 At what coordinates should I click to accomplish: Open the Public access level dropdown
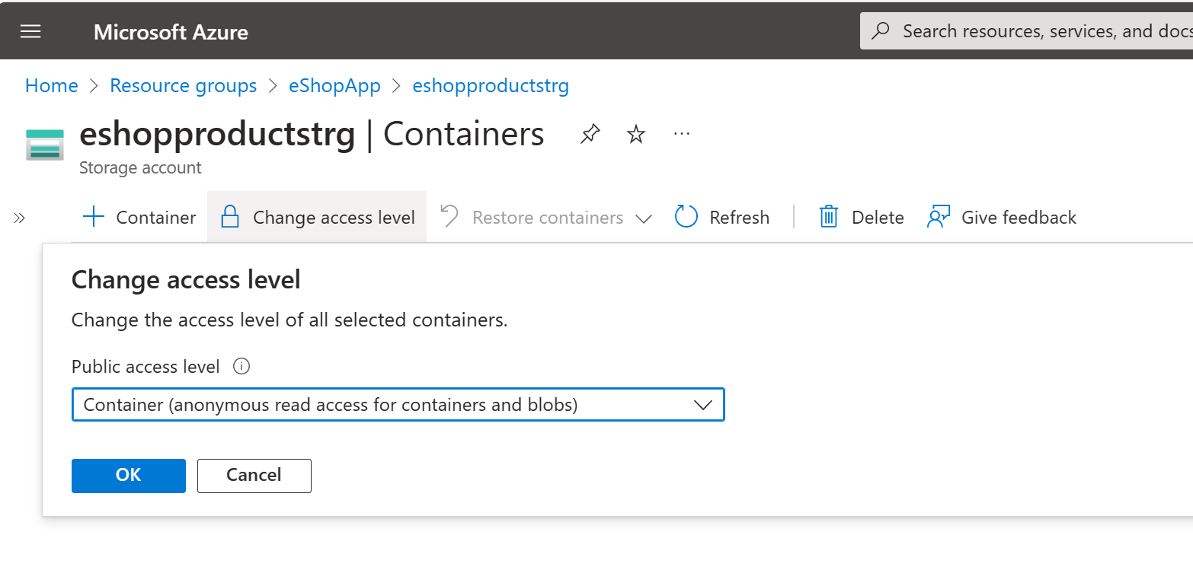[x=398, y=405]
